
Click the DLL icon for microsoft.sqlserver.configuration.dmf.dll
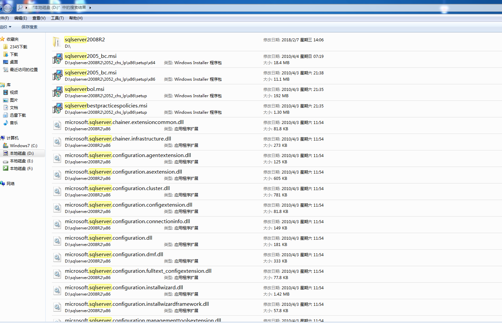coord(57,258)
